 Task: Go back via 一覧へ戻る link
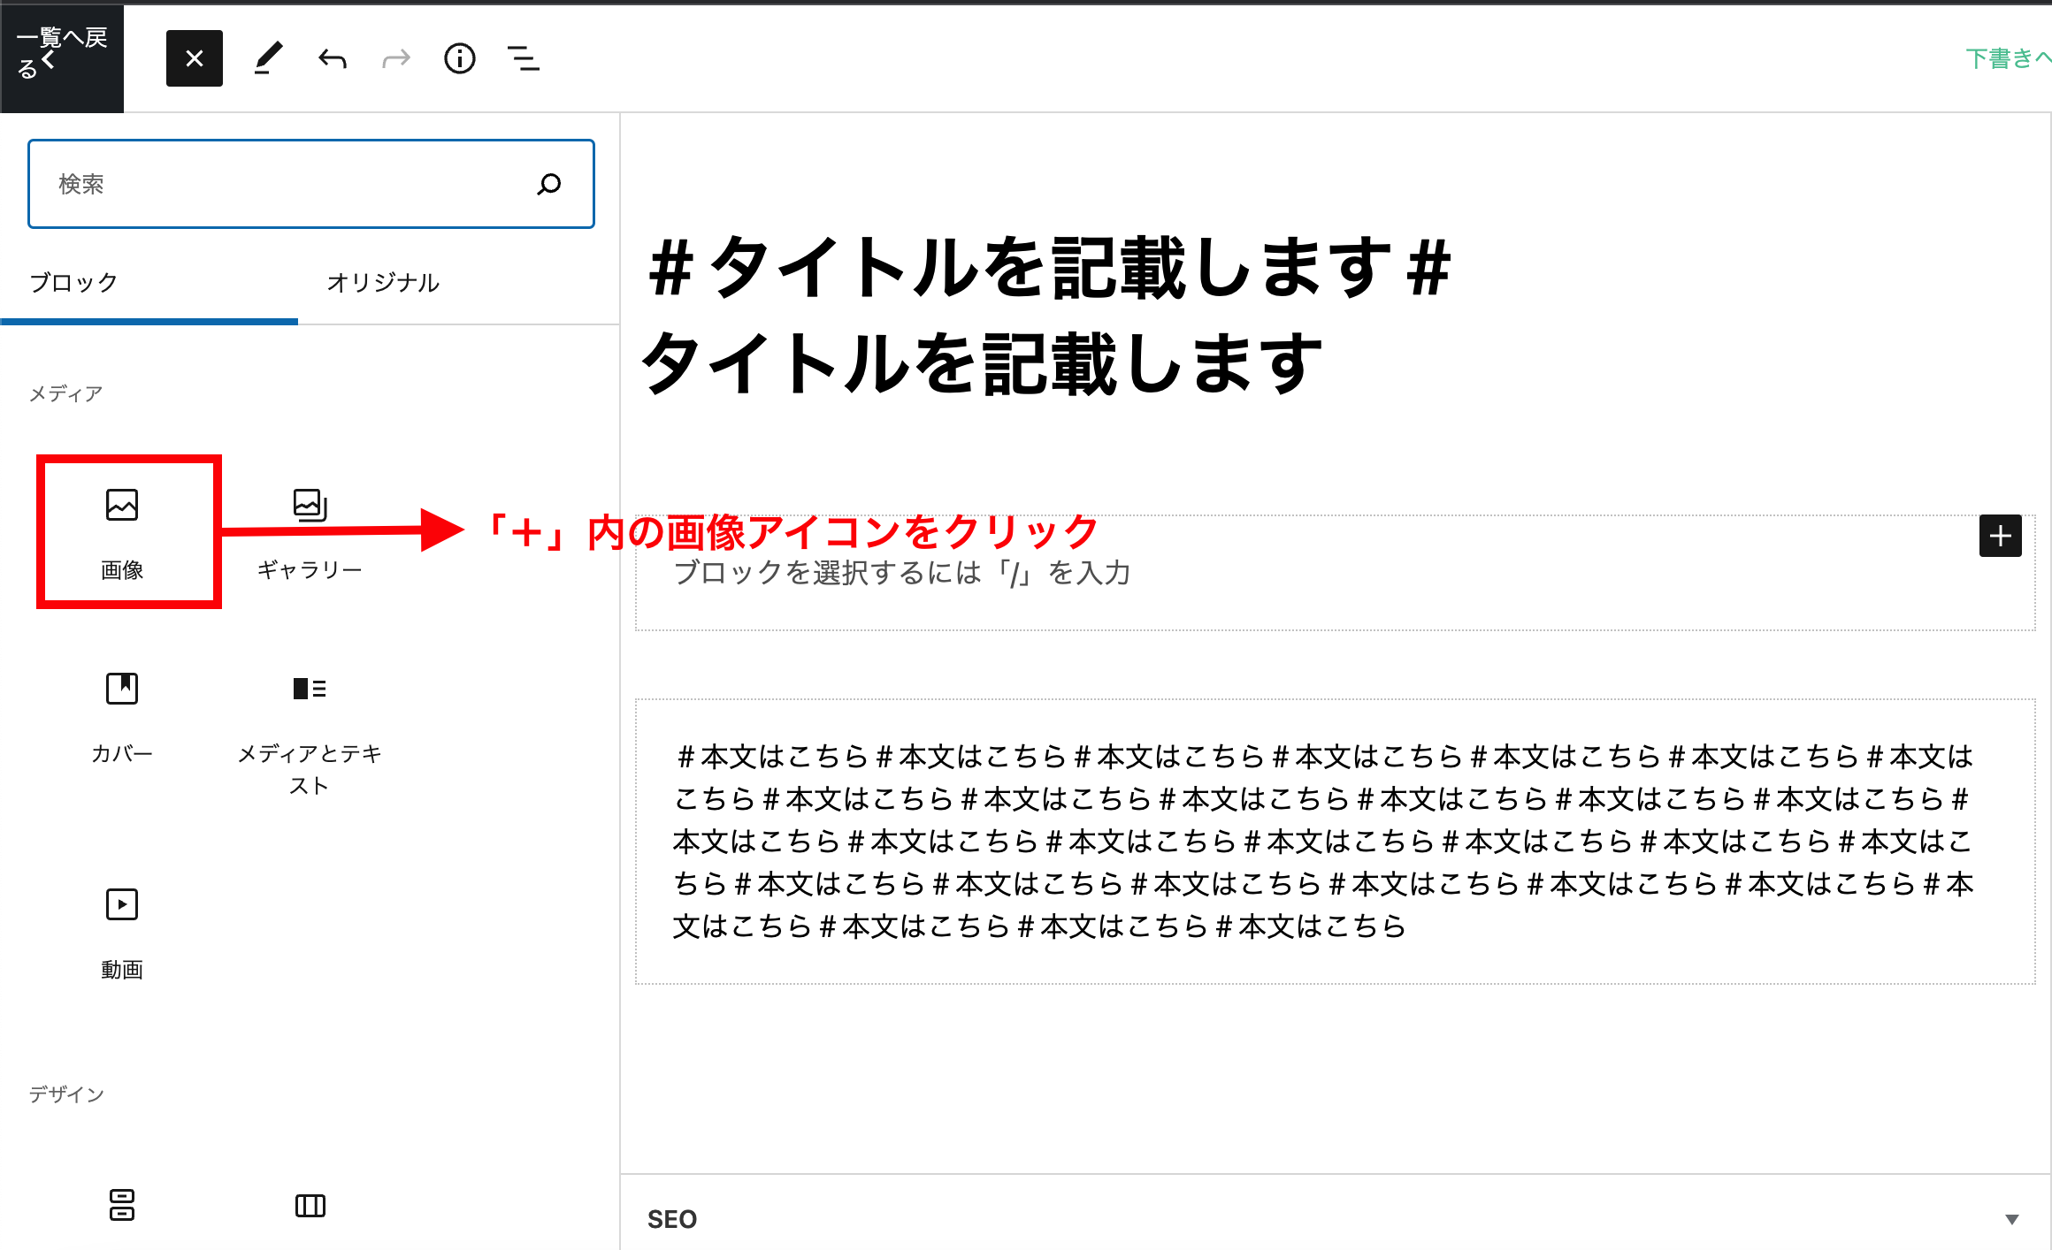tap(61, 53)
